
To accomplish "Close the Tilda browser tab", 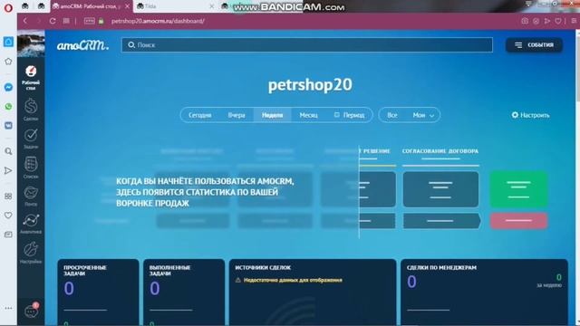I will click(x=211, y=6).
